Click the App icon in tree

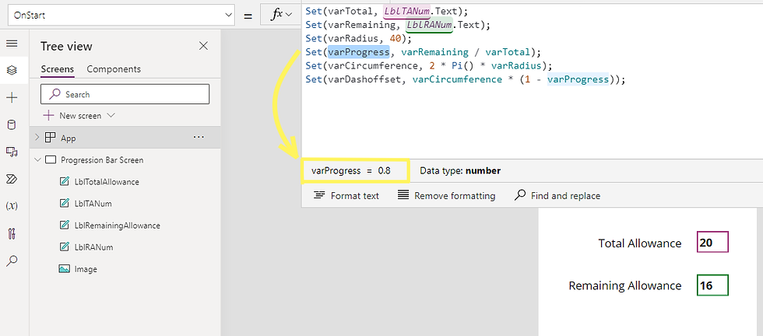pyautogui.click(x=50, y=138)
